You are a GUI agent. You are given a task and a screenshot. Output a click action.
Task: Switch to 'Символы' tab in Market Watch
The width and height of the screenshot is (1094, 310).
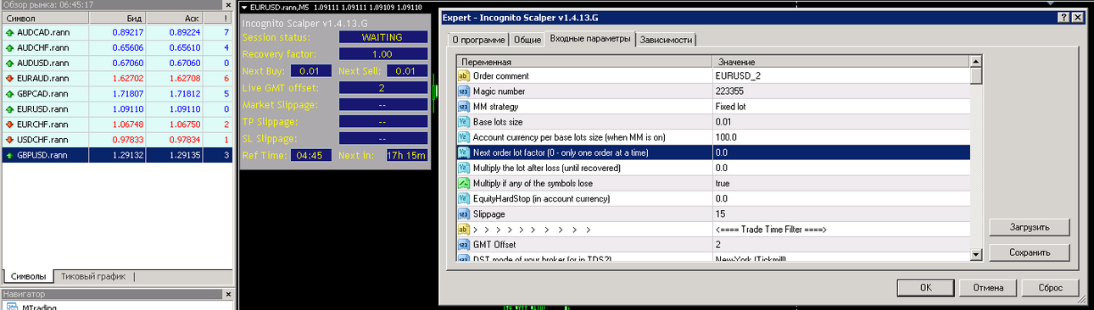[29, 276]
